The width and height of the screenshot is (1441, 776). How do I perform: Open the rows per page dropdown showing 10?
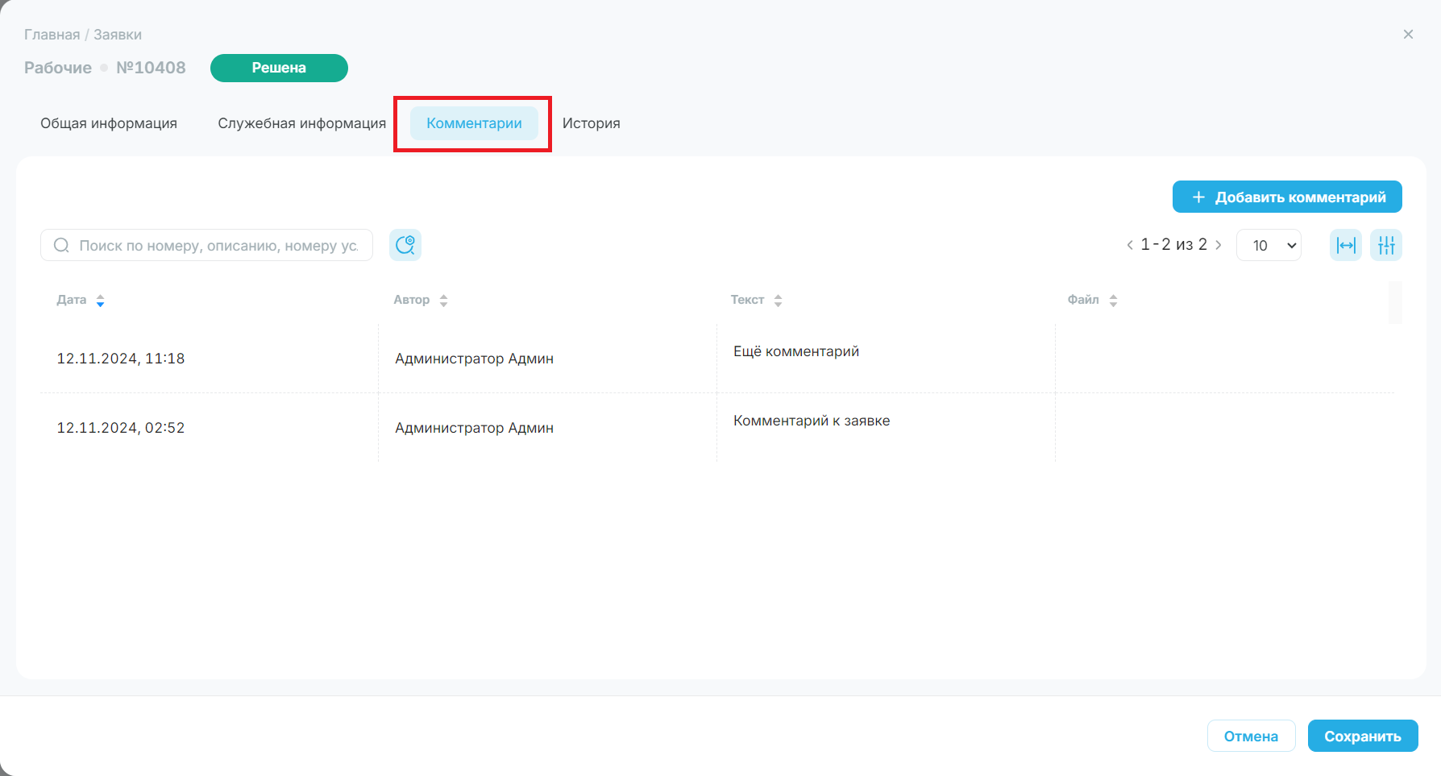coord(1269,245)
